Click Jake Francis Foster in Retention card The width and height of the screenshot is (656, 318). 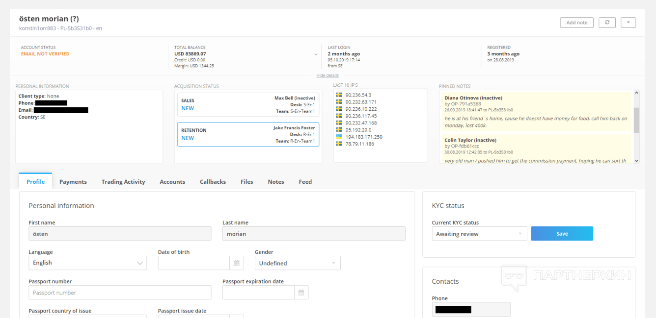click(294, 128)
